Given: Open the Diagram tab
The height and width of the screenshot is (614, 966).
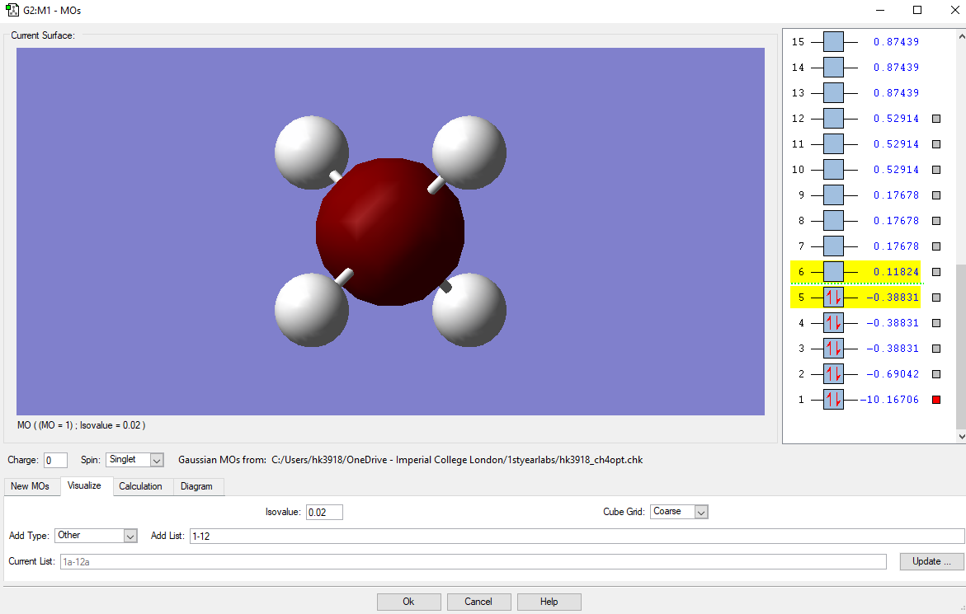Looking at the screenshot, I should click(x=196, y=486).
